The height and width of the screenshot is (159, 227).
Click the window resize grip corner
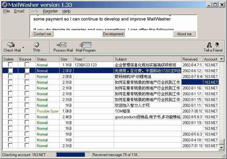[224, 156]
